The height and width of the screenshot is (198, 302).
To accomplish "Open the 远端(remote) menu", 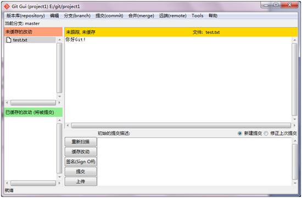I will (x=172, y=16).
